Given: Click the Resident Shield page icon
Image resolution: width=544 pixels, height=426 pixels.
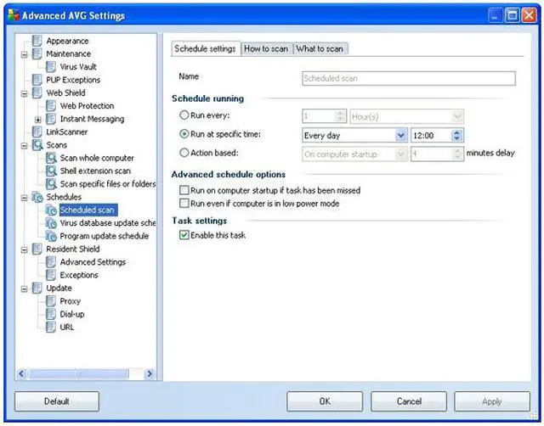Looking at the screenshot, I should tap(37, 249).
